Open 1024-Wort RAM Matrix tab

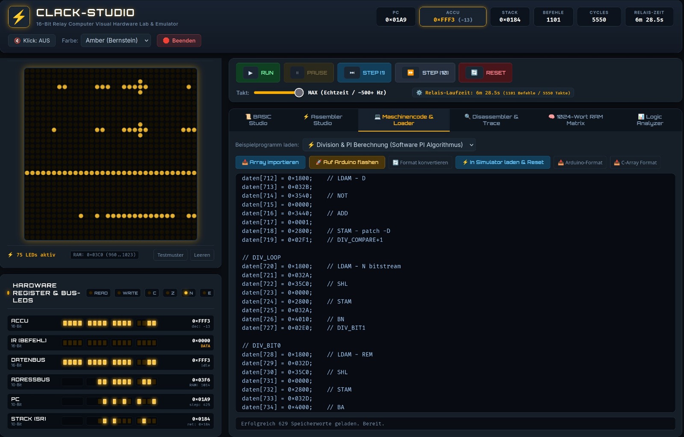pos(575,120)
